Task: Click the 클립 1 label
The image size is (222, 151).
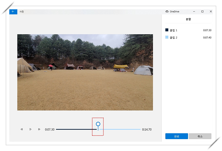Action: coord(173,30)
